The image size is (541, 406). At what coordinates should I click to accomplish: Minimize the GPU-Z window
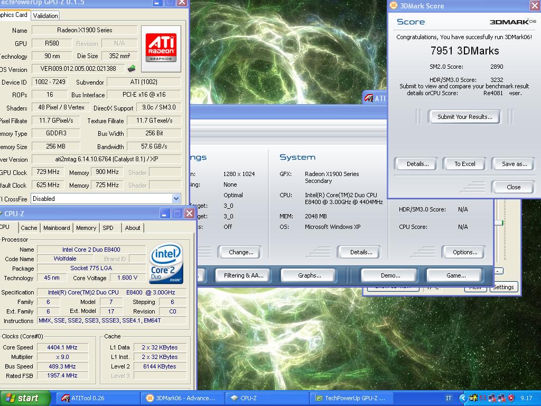(x=157, y=3)
